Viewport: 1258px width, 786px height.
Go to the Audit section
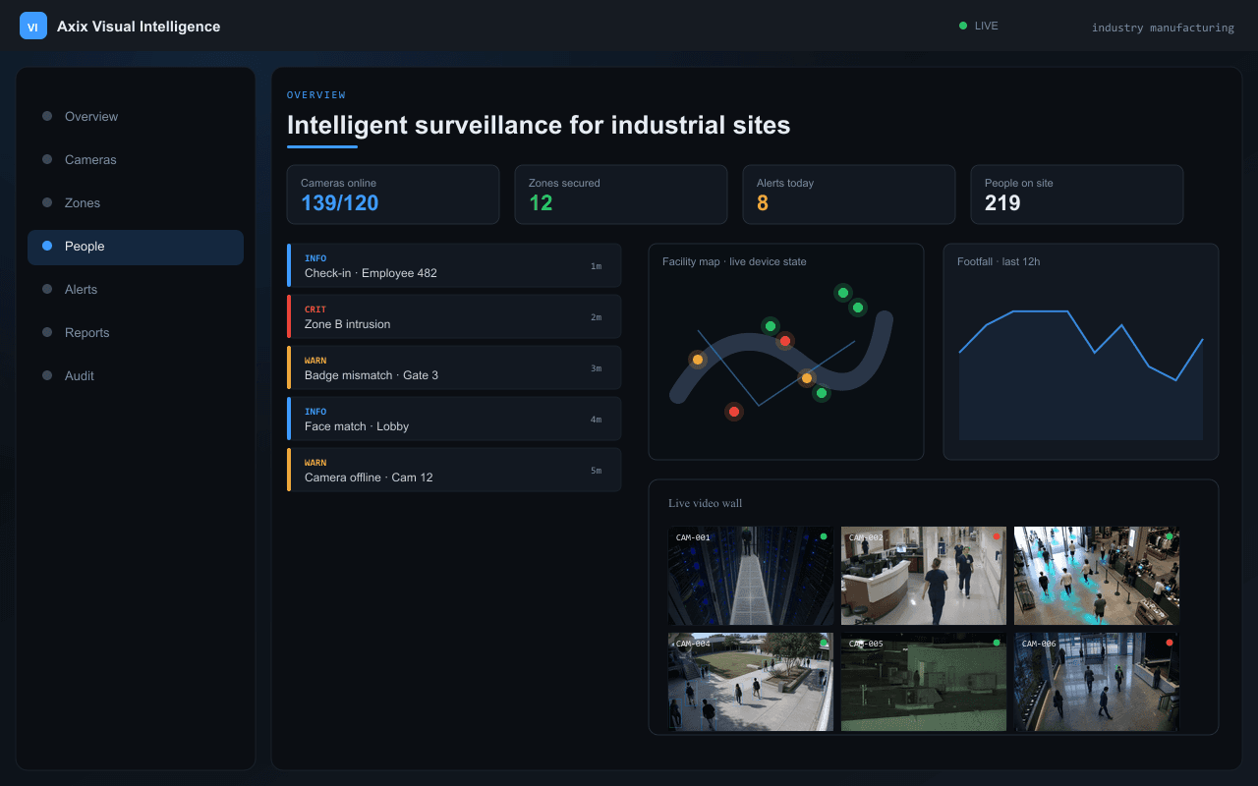point(136,375)
